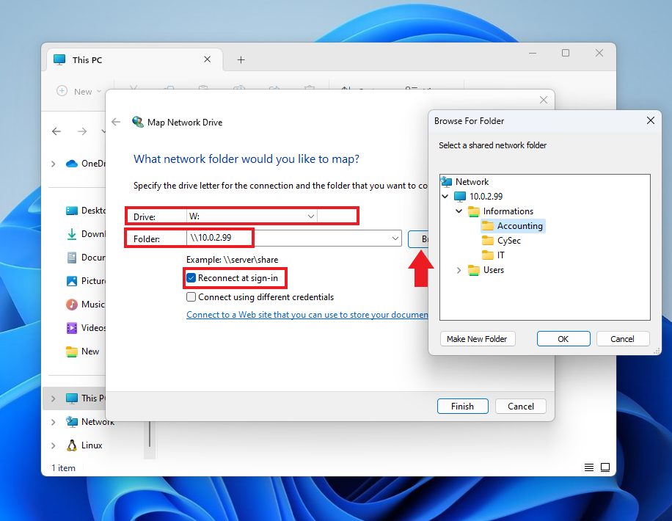Open a new File Explorer tab
Screen dimensions: 672x521
click(241, 60)
